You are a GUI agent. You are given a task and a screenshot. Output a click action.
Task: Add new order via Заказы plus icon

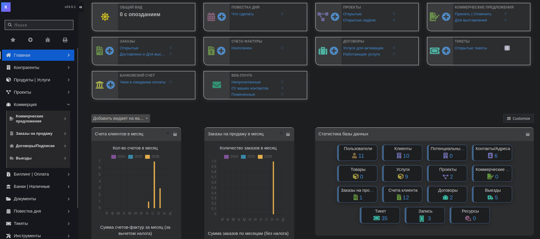(110, 51)
